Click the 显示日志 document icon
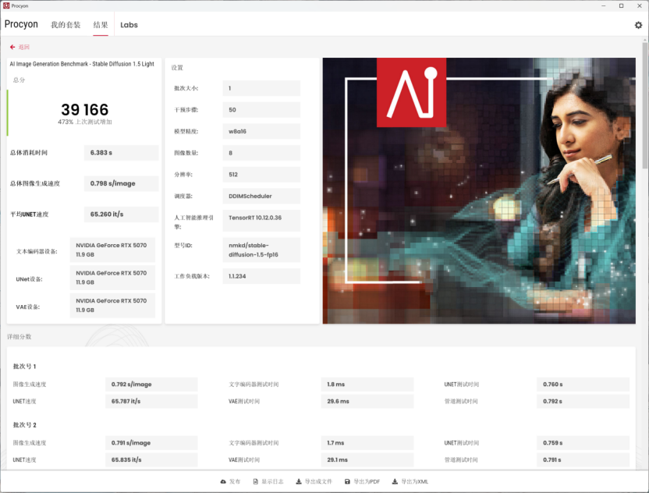The width and height of the screenshot is (649, 493). point(255,482)
